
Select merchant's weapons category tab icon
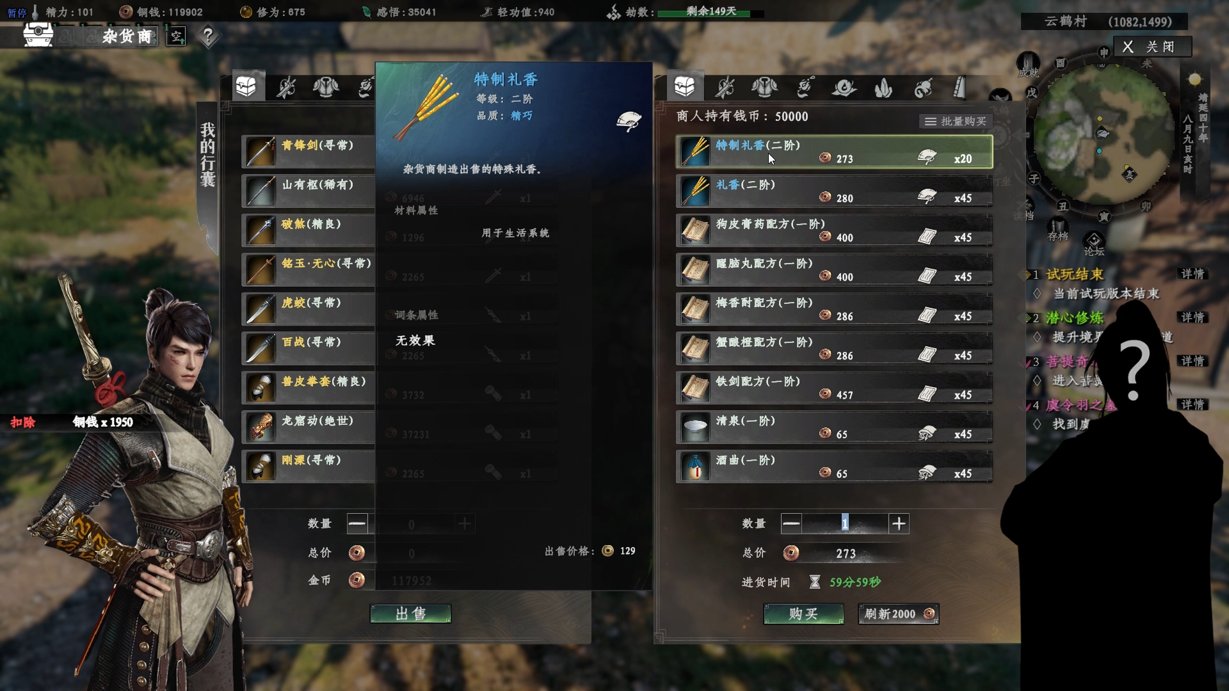point(725,87)
